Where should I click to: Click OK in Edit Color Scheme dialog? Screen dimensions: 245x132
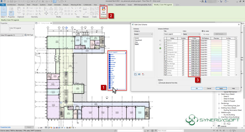[x=197, y=88]
